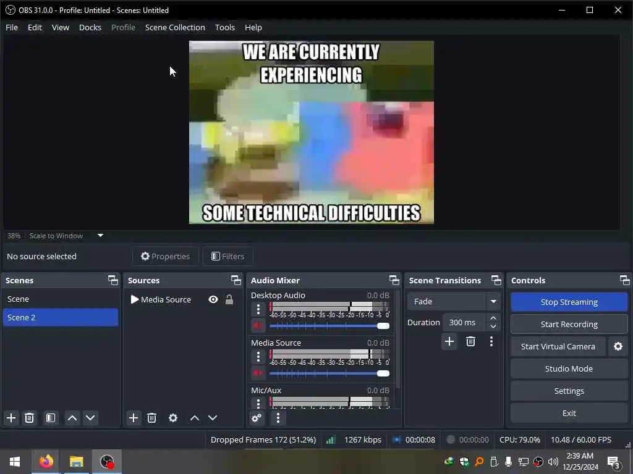
Task: Toggle Media Source lock
Action: [229, 299]
